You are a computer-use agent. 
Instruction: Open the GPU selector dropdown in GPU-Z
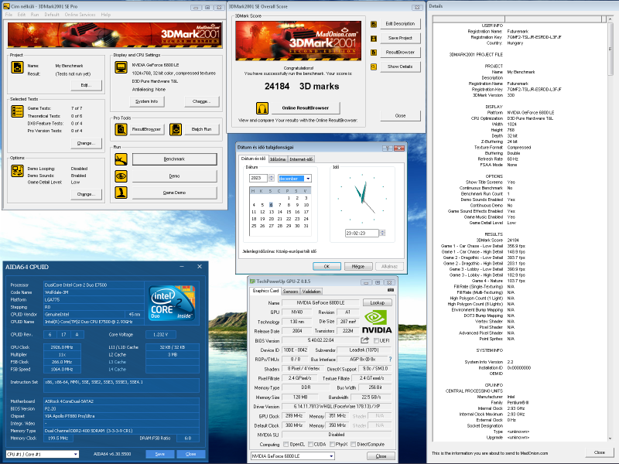(x=331, y=456)
